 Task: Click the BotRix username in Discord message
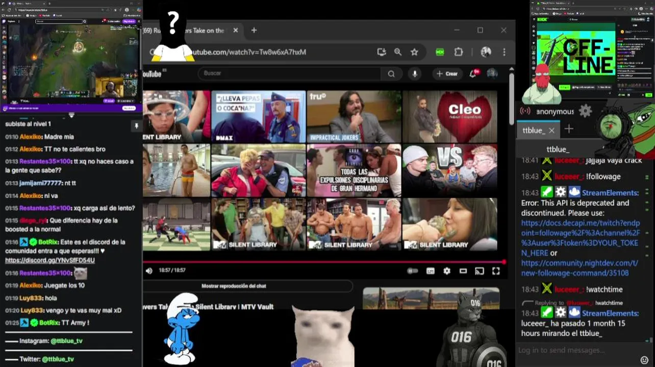(x=48, y=242)
